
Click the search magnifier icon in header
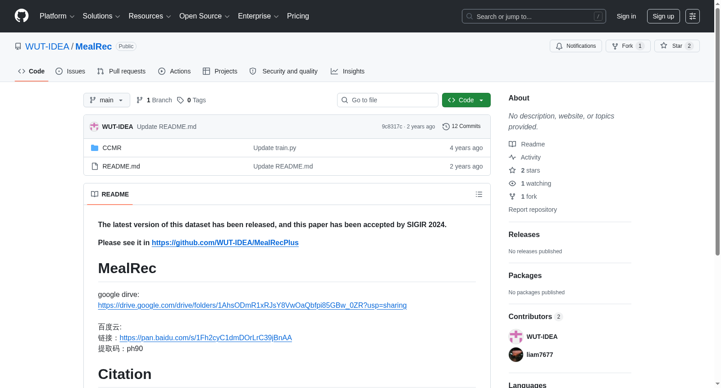(470, 16)
